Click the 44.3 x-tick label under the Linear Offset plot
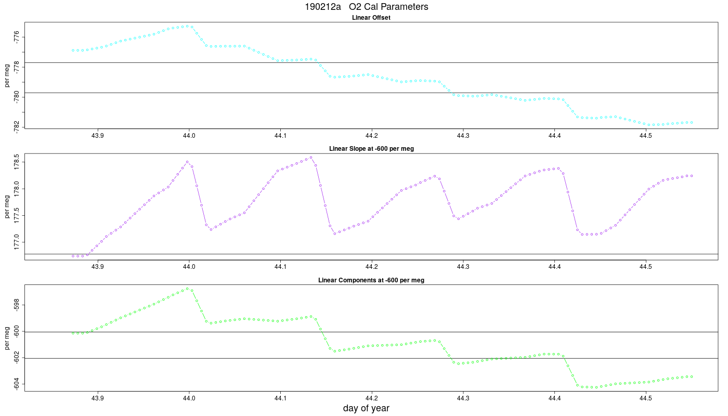 463,136
